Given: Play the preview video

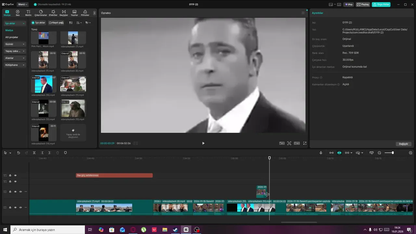Looking at the screenshot, I should (203, 143).
